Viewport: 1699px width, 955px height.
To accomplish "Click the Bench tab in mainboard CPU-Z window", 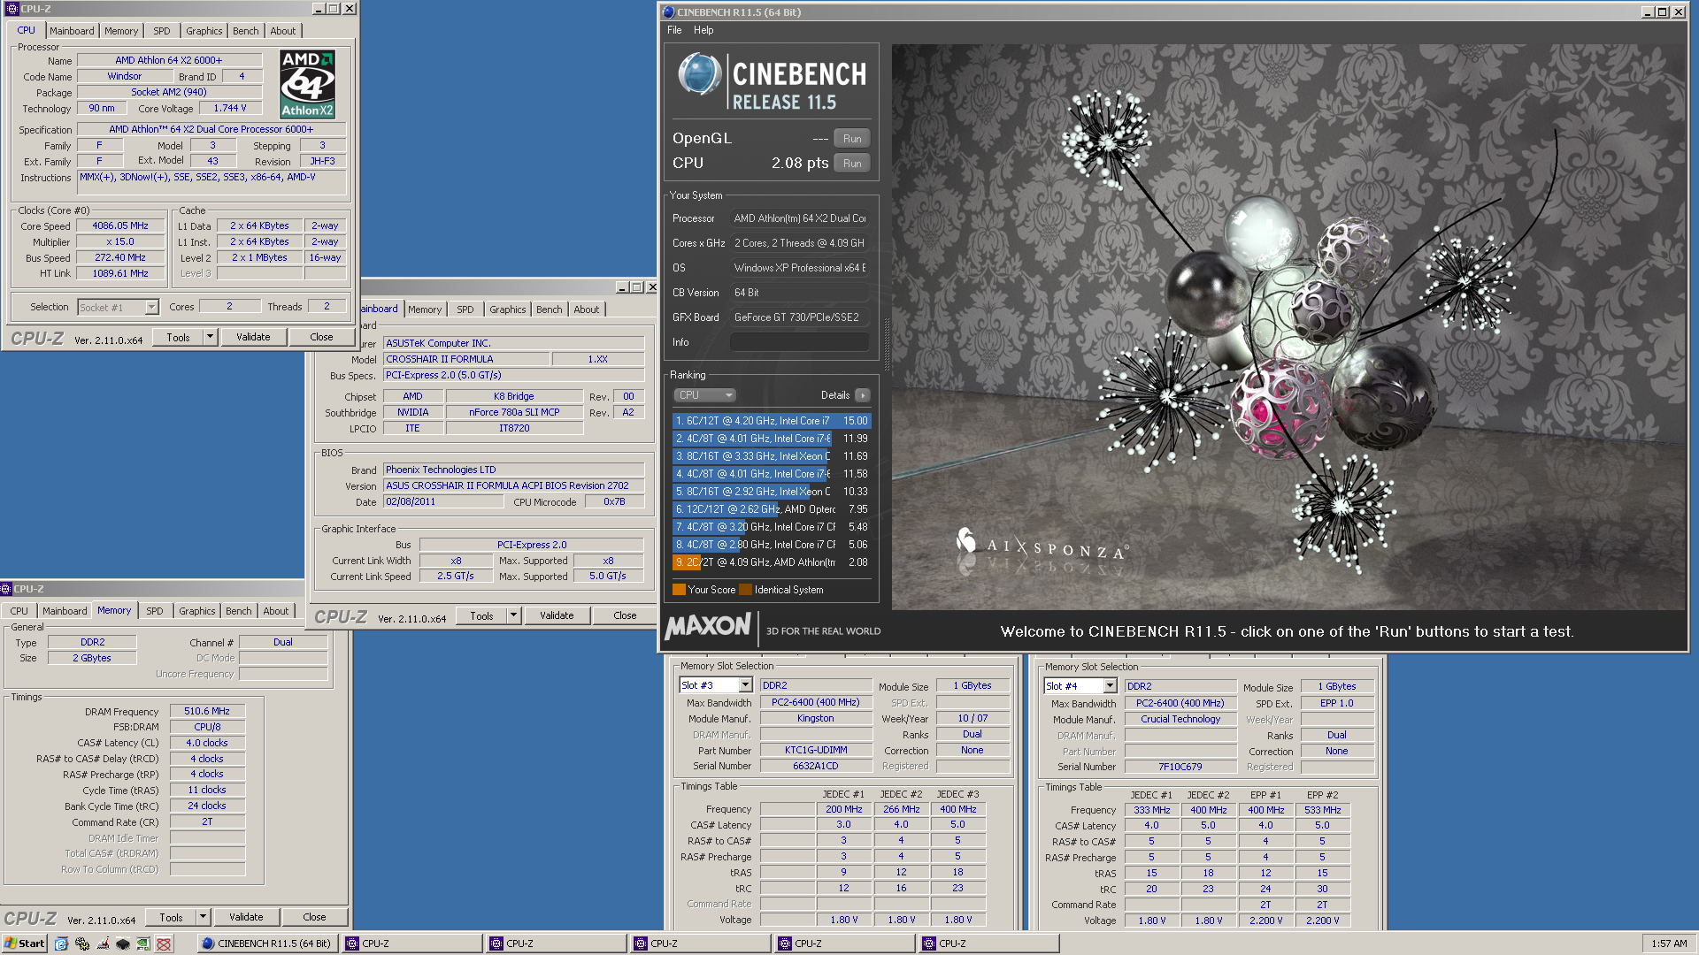I will 549,308.
